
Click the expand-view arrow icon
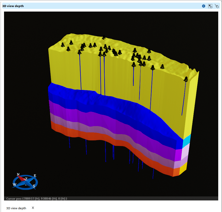coord(210,6)
